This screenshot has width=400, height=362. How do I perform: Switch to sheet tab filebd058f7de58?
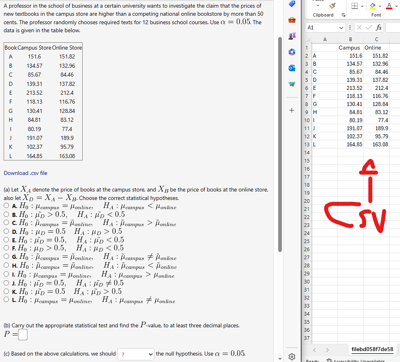click(371, 350)
